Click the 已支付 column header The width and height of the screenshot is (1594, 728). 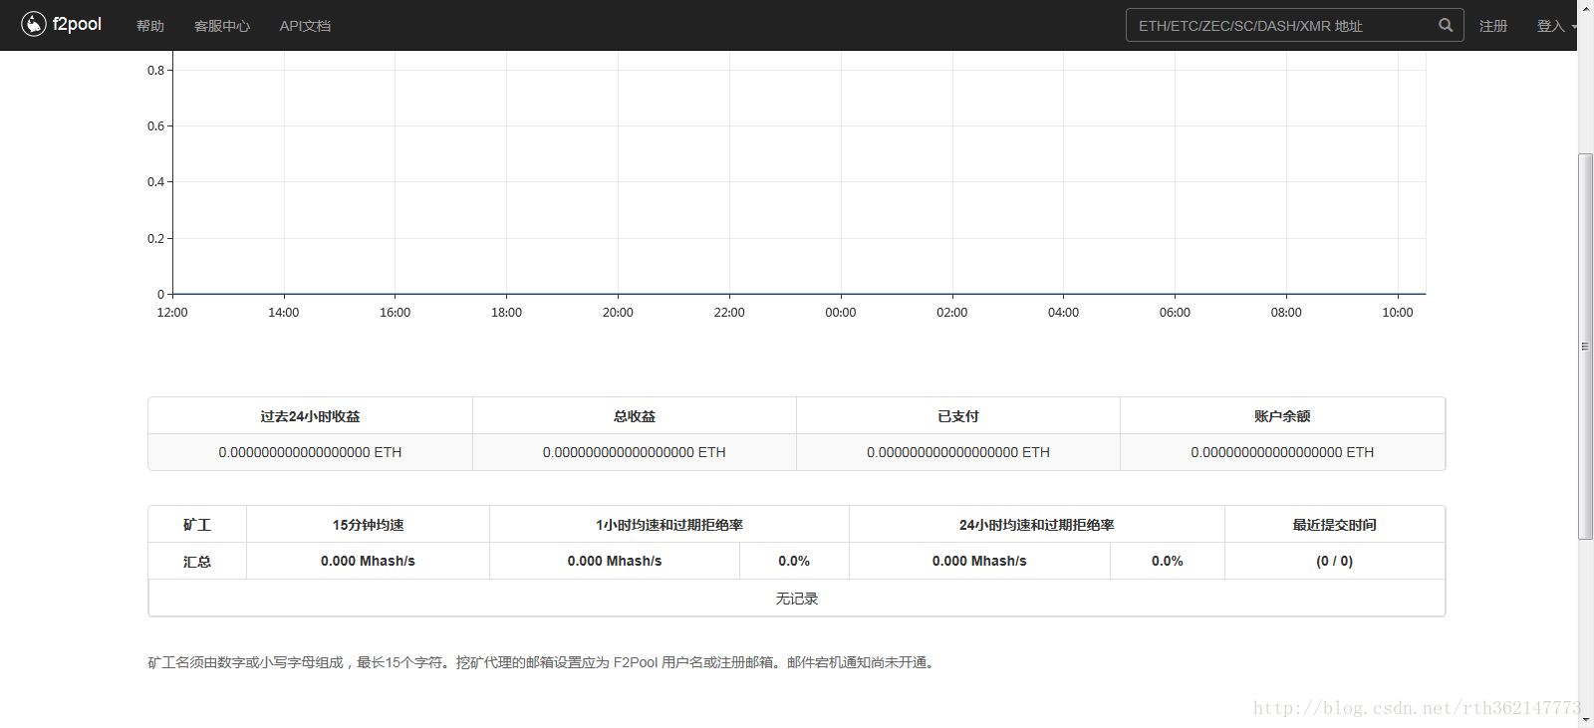pyautogui.click(x=958, y=416)
